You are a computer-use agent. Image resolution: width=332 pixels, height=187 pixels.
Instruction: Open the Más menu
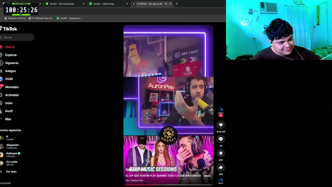[x=8, y=119]
